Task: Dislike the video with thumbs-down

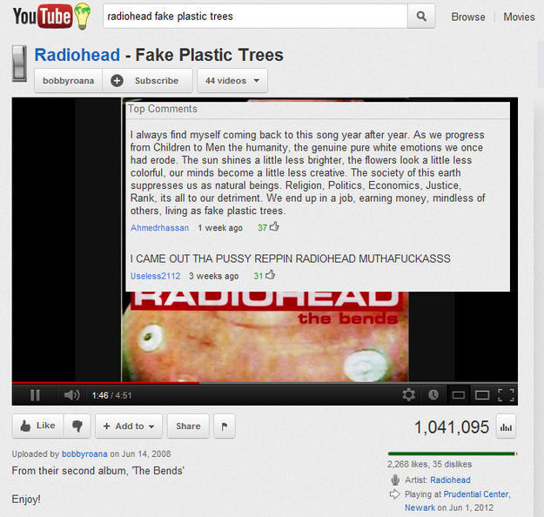Action: click(77, 426)
